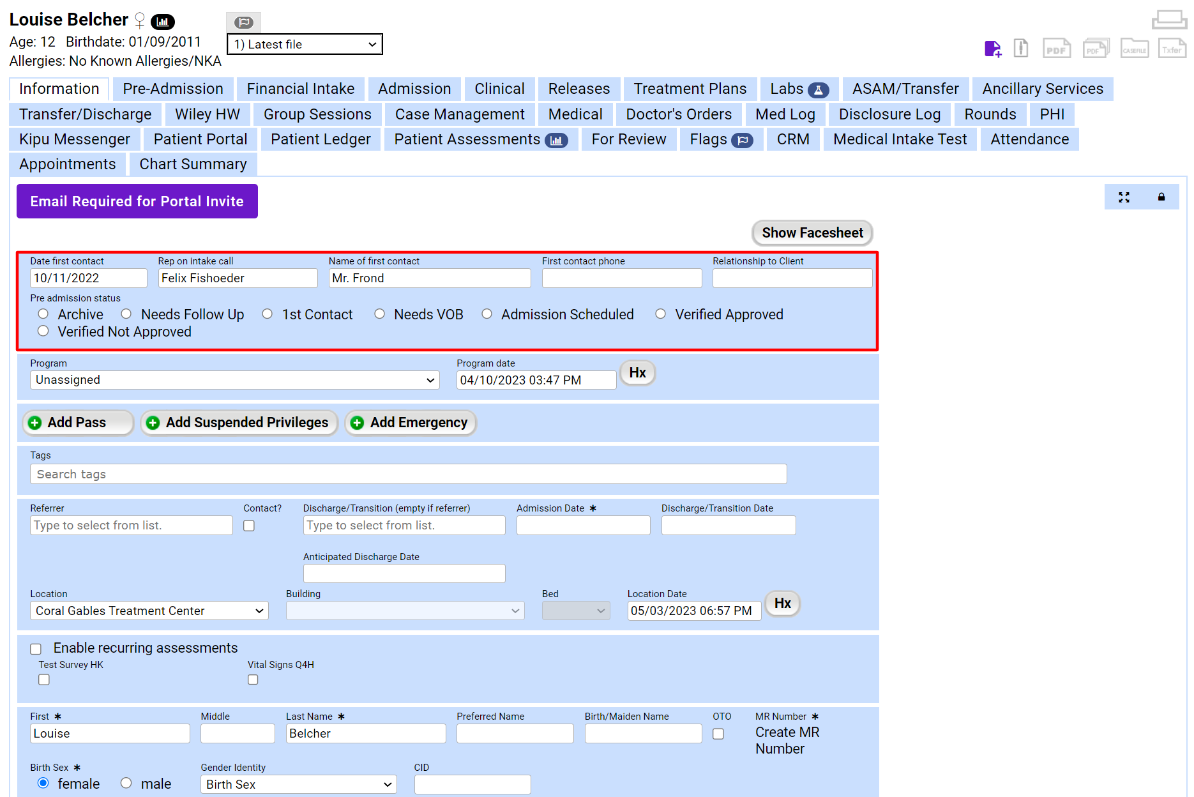The image size is (1194, 797).
Task: Select the Needs Follow Up status
Action: 126,314
